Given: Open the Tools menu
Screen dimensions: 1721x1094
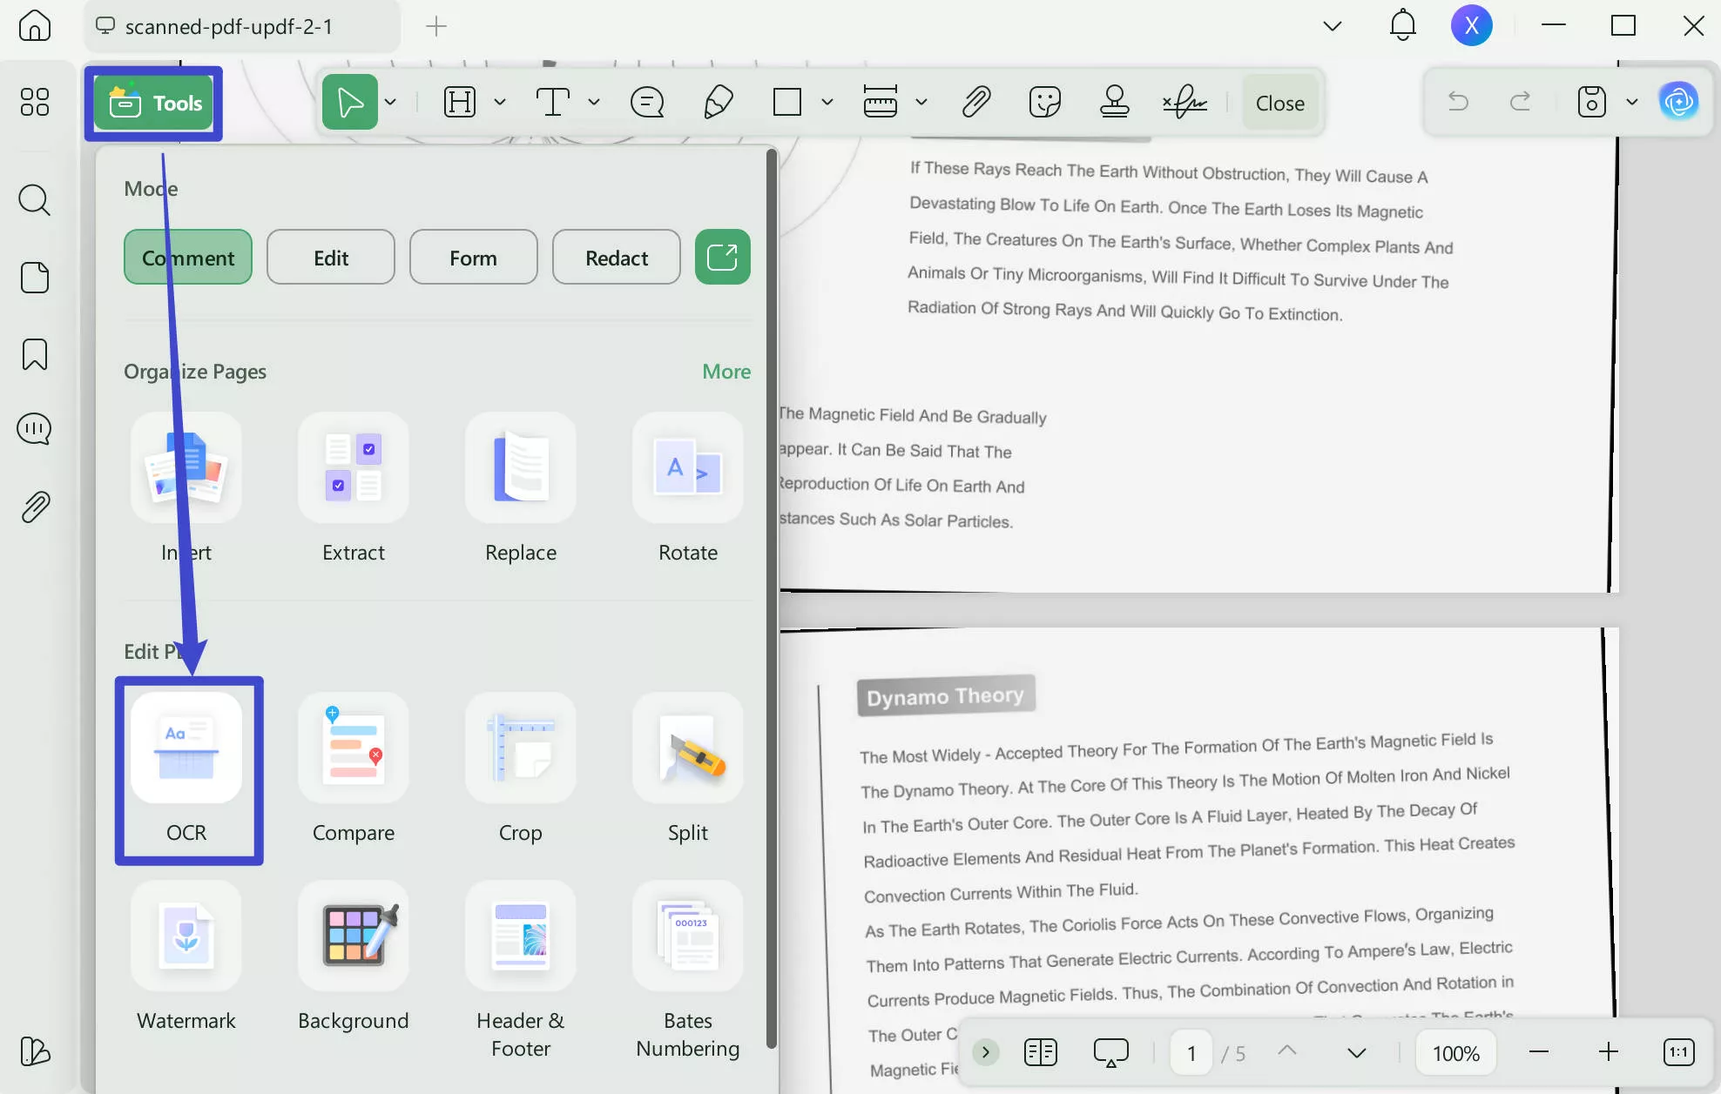Looking at the screenshot, I should (x=153, y=103).
